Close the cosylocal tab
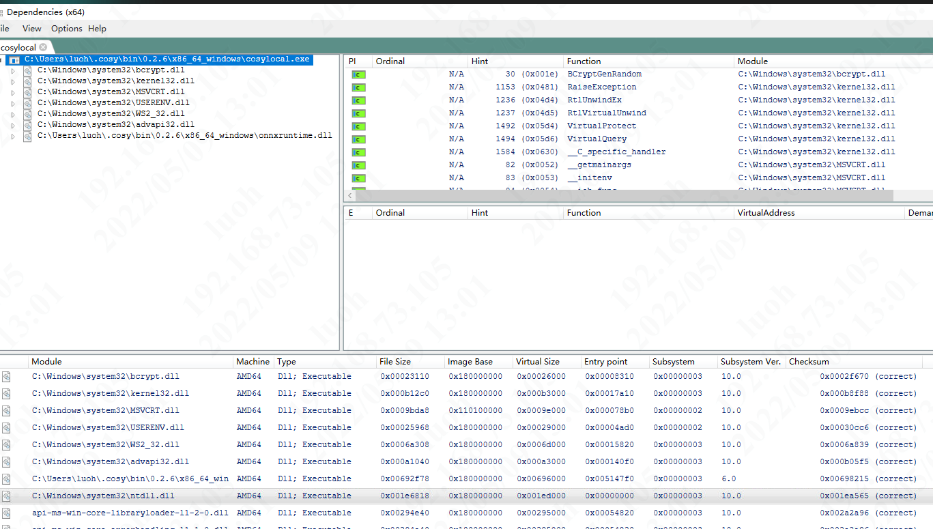 tap(43, 47)
